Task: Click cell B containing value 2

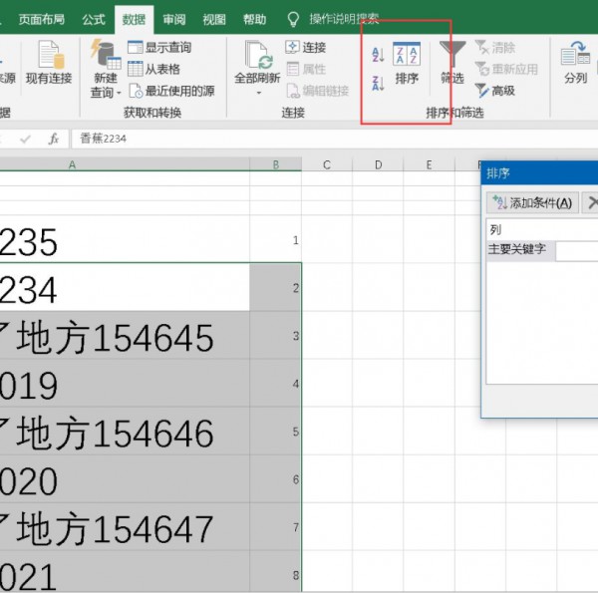Action: click(x=275, y=287)
